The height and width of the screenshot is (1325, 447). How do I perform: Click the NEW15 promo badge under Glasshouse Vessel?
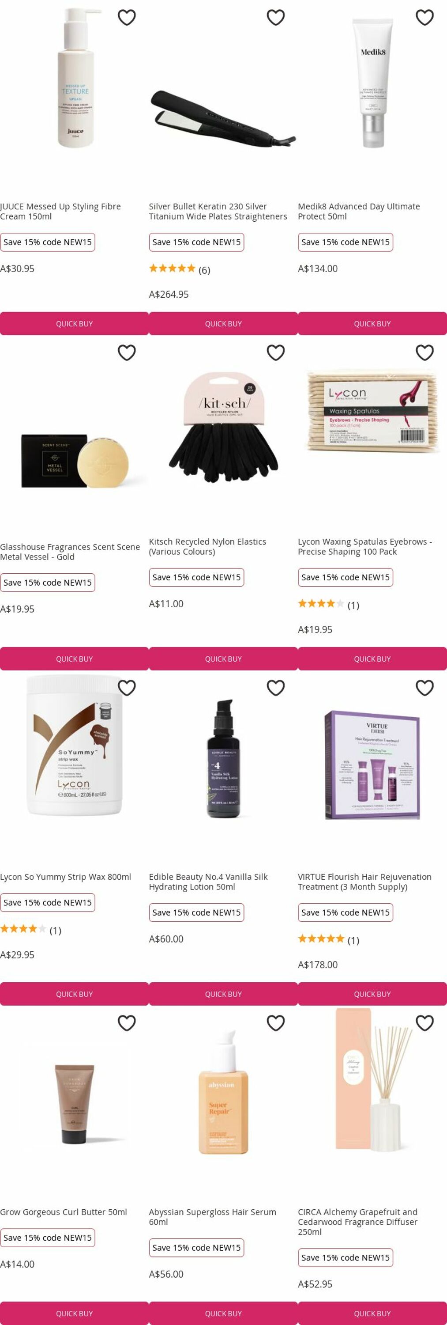click(x=47, y=583)
